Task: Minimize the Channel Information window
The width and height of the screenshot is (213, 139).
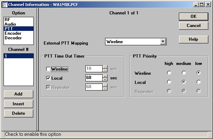Action: (x=196, y=5)
